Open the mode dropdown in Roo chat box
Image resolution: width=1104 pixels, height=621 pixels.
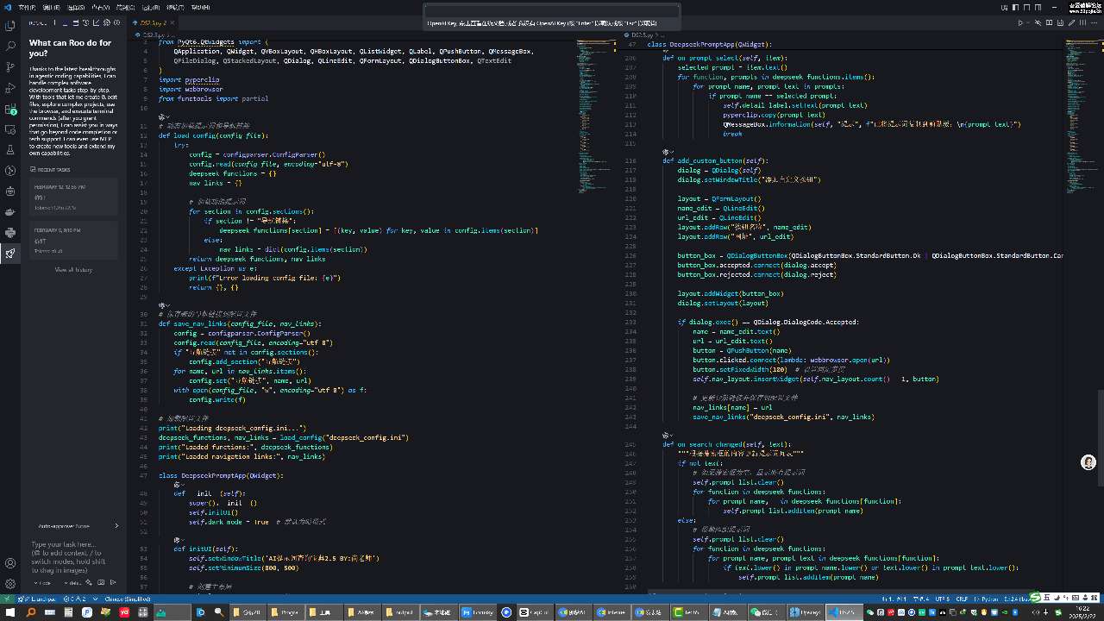[41, 583]
